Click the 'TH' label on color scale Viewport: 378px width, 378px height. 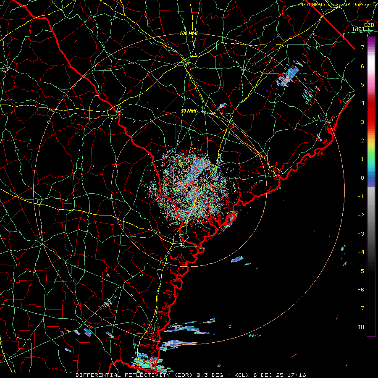361,327
